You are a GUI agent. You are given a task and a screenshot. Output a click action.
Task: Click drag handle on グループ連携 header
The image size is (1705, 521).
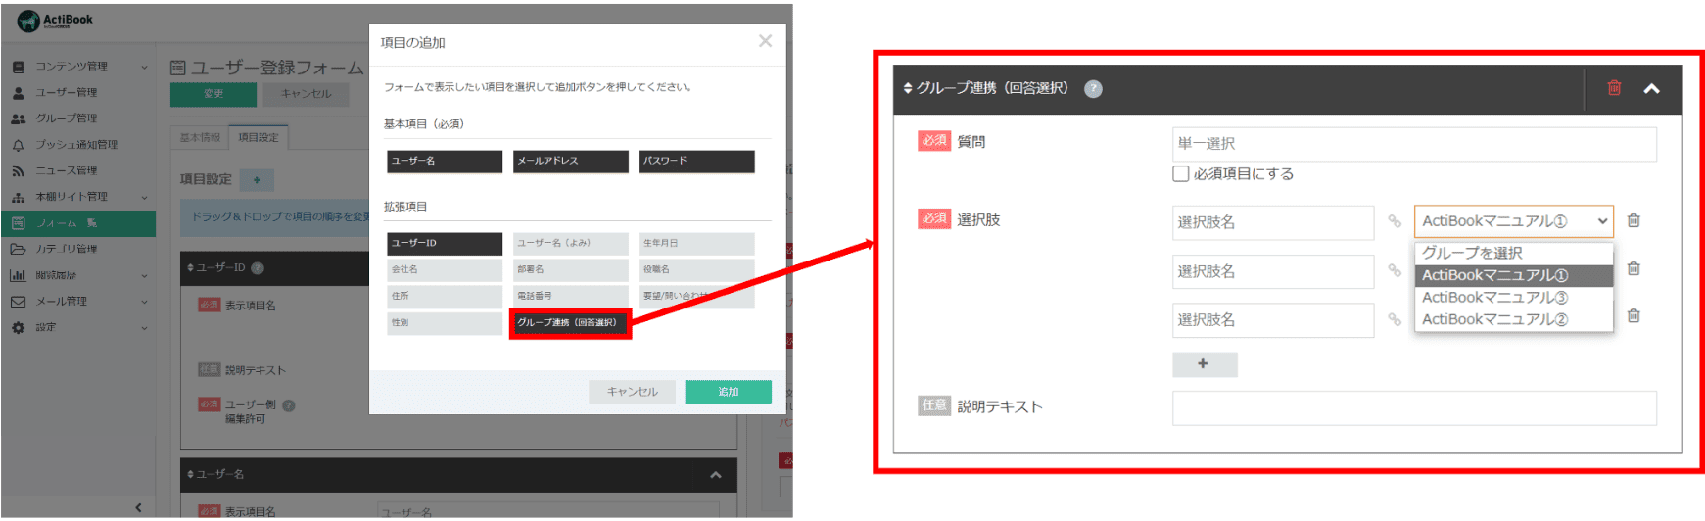(908, 88)
